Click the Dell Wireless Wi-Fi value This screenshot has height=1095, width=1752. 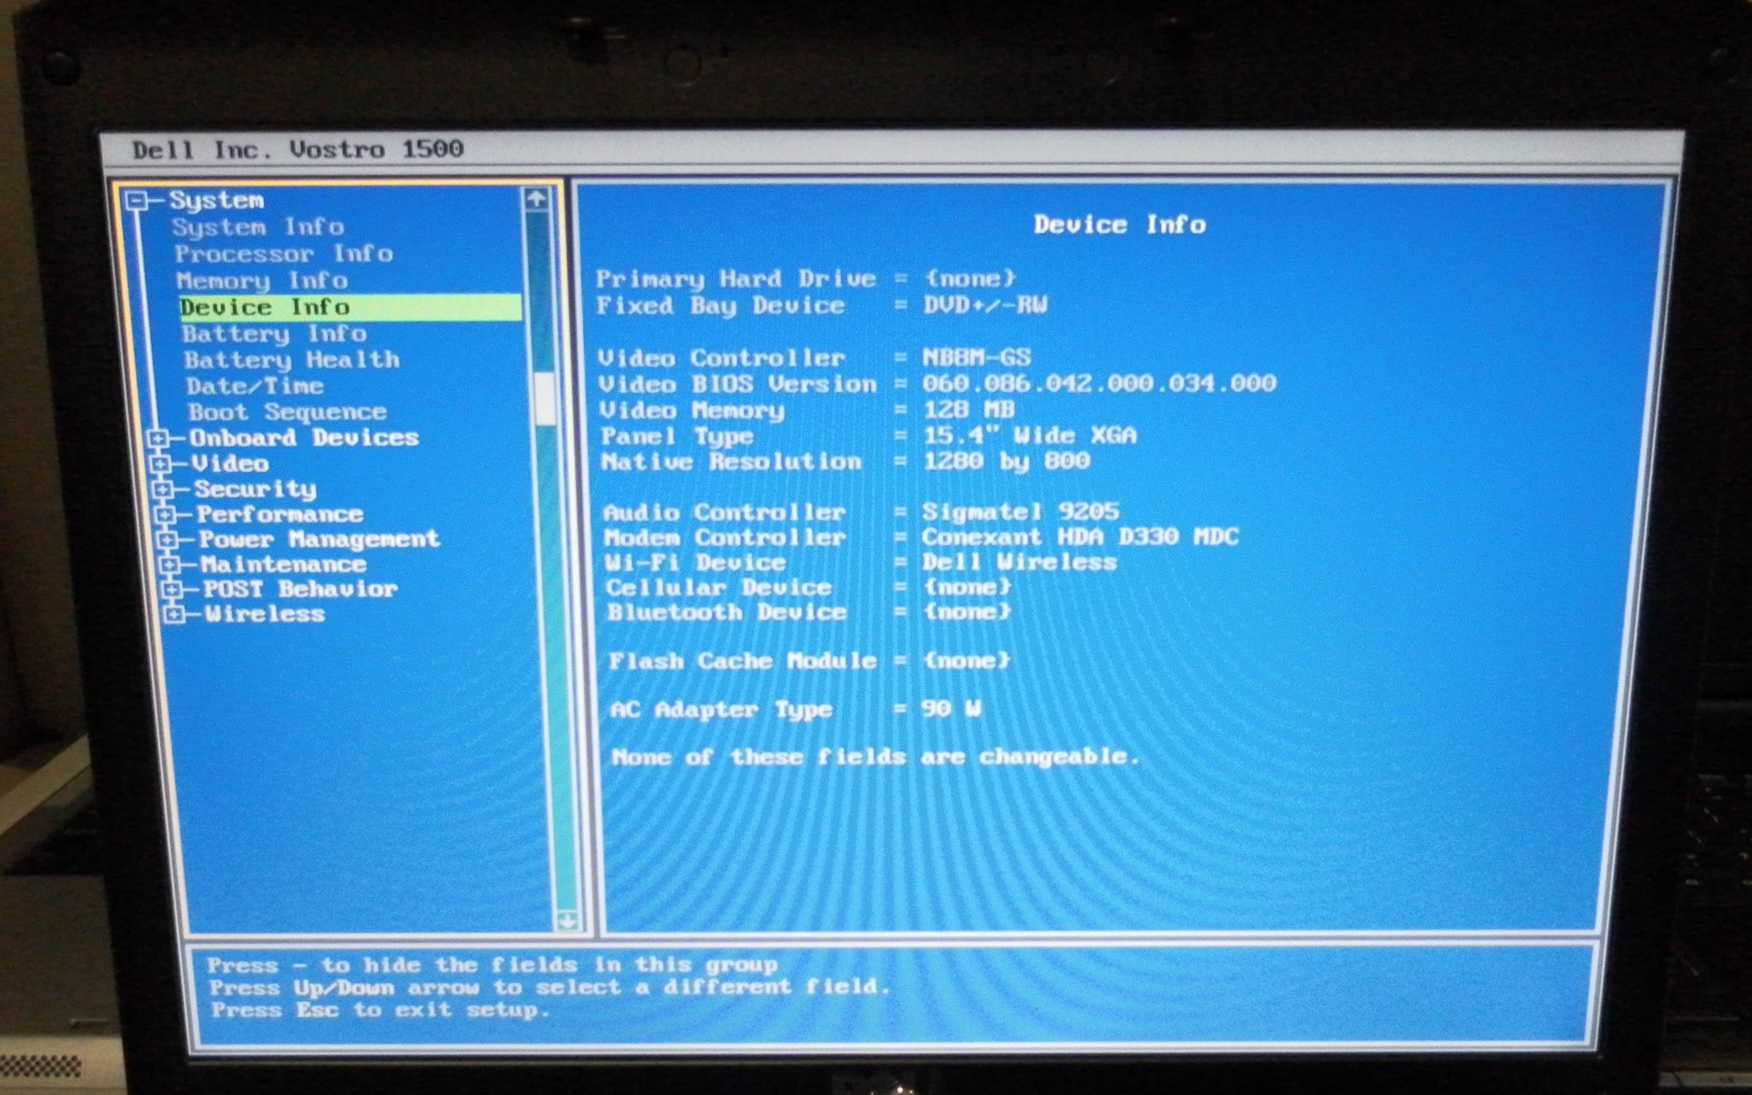click(1020, 562)
